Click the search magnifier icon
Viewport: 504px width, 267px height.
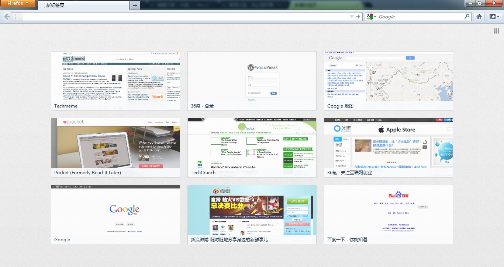[467, 17]
